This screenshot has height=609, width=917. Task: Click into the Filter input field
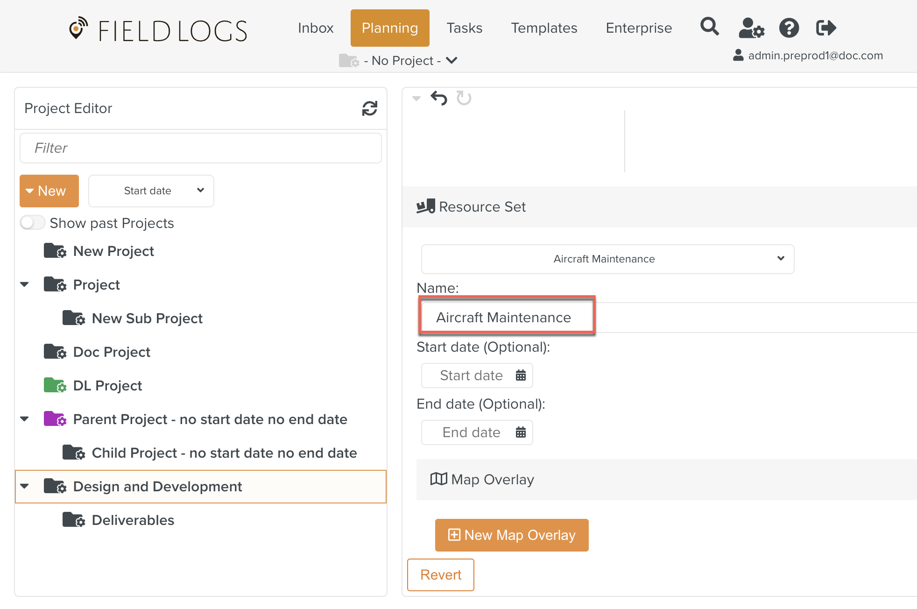[201, 148]
